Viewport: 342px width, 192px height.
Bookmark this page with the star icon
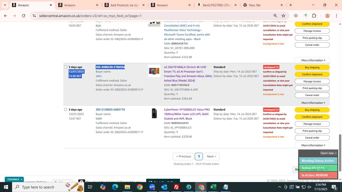283,16
